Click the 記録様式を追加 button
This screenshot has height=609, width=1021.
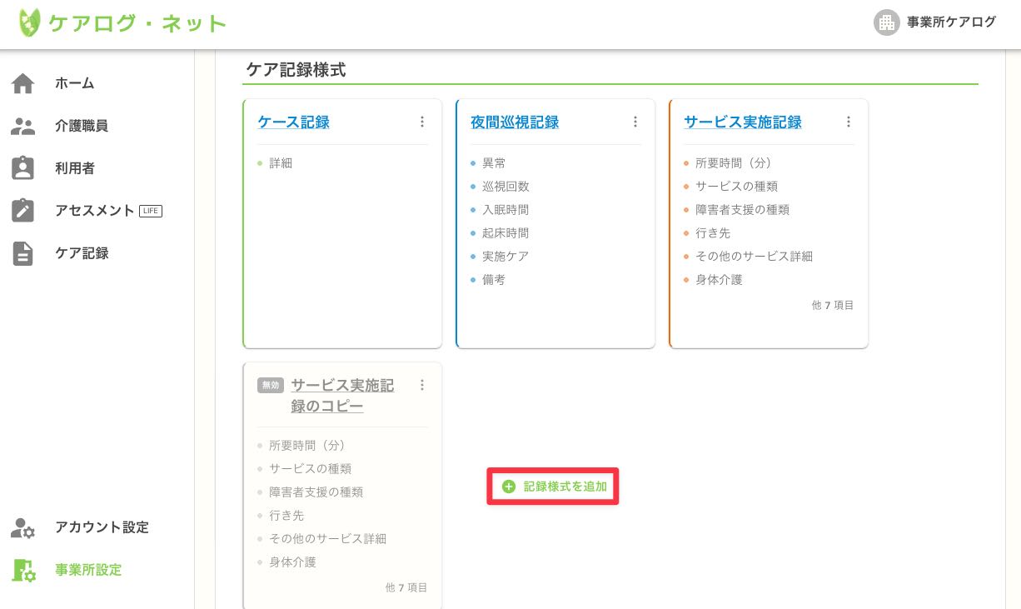[x=553, y=486]
